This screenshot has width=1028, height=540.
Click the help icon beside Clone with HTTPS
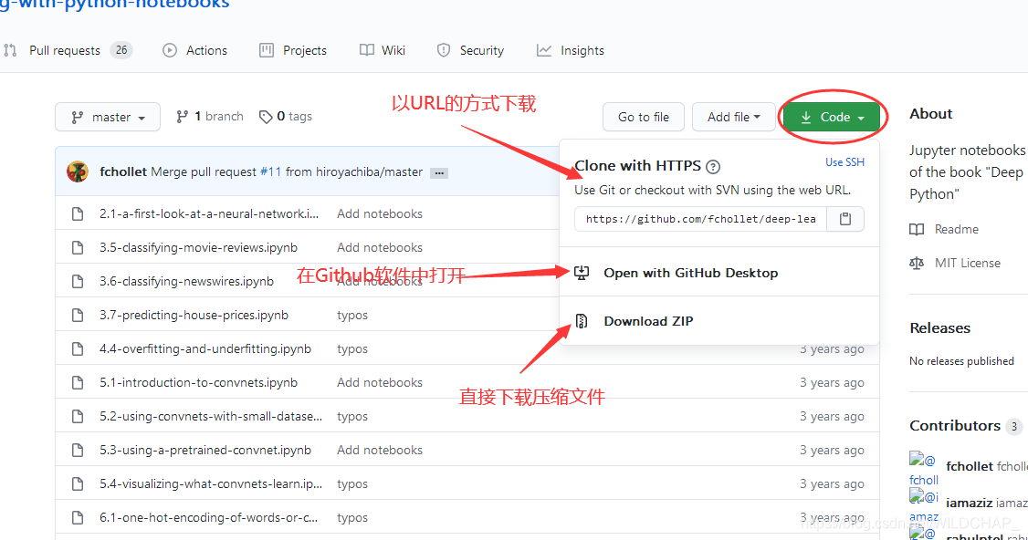[713, 166]
